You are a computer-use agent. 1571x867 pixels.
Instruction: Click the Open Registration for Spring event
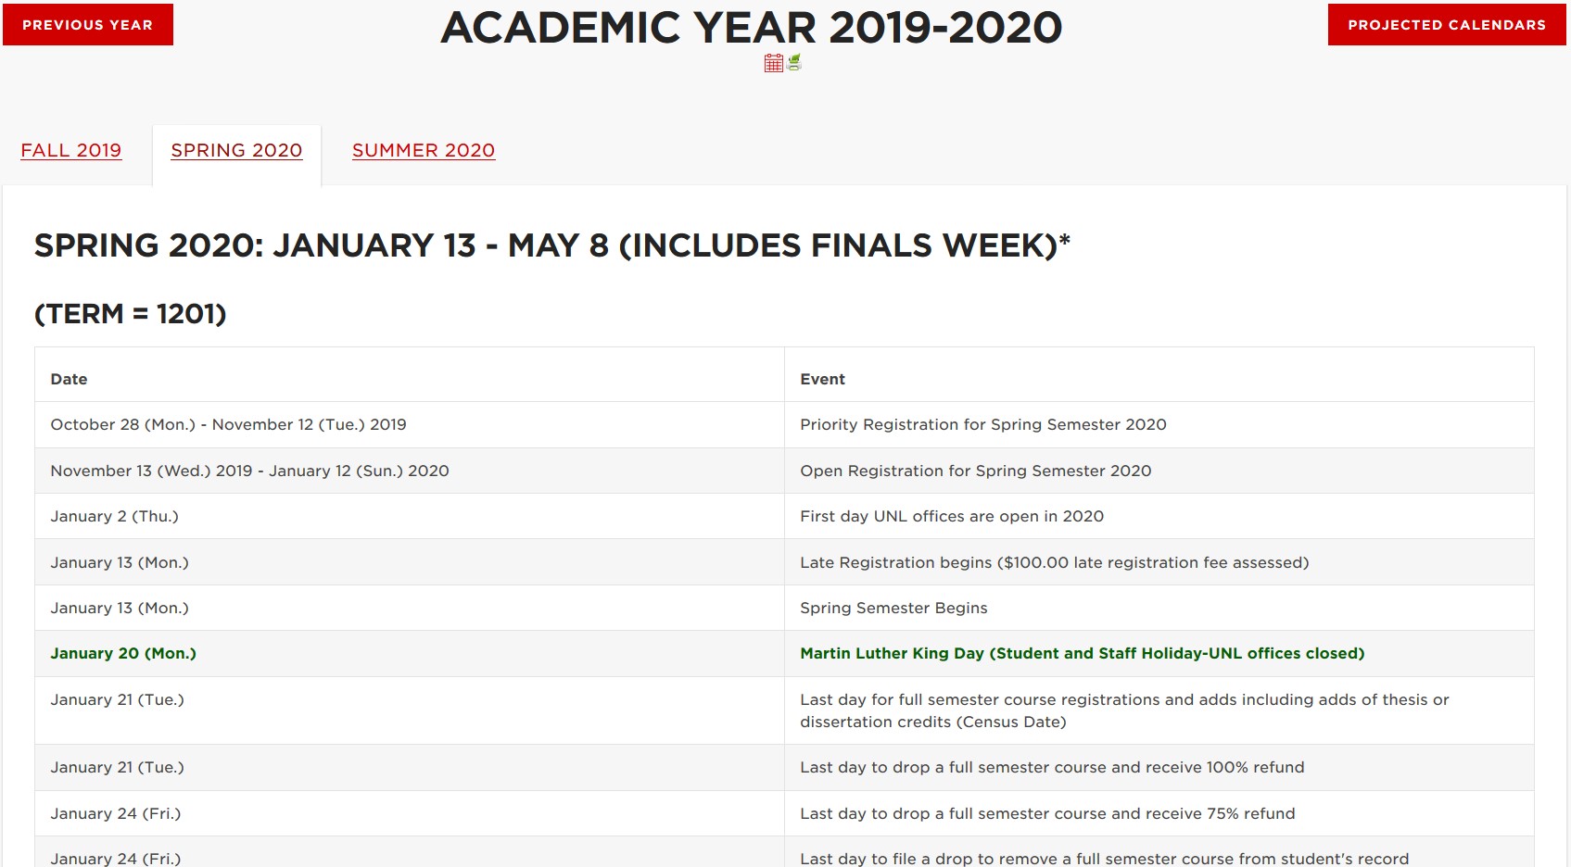tap(975, 471)
